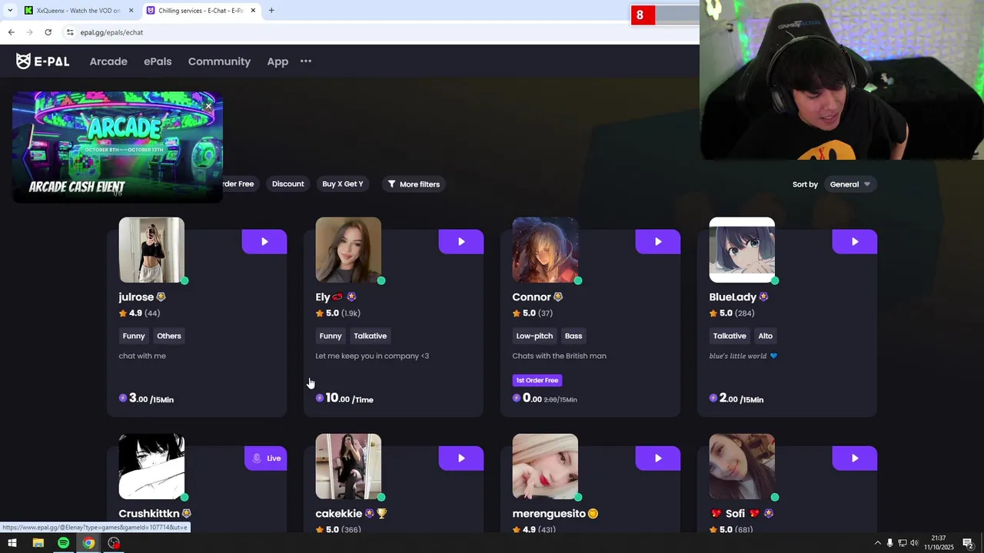984x553 pixels.
Task: Close the E-Chat browser tab
Action: tap(253, 11)
